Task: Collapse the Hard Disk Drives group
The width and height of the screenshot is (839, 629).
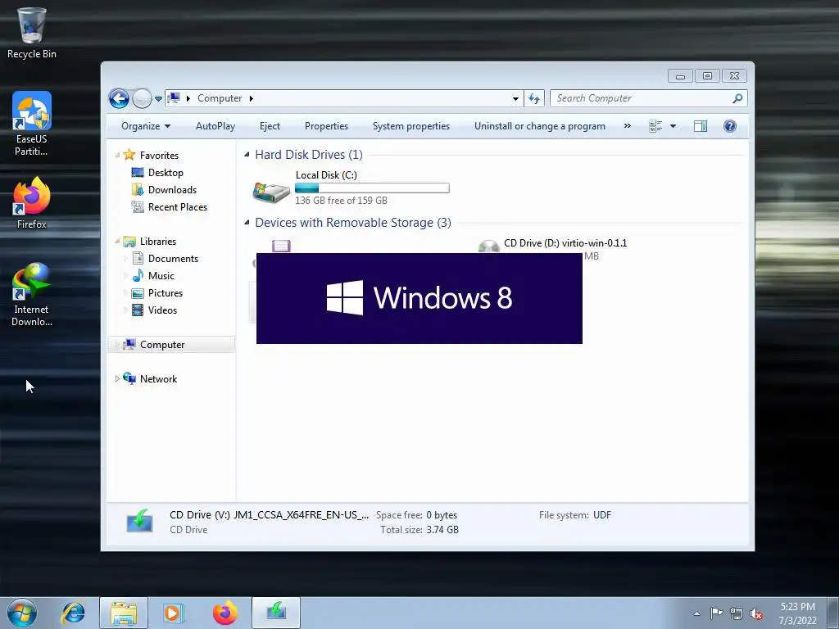Action: 247,155
